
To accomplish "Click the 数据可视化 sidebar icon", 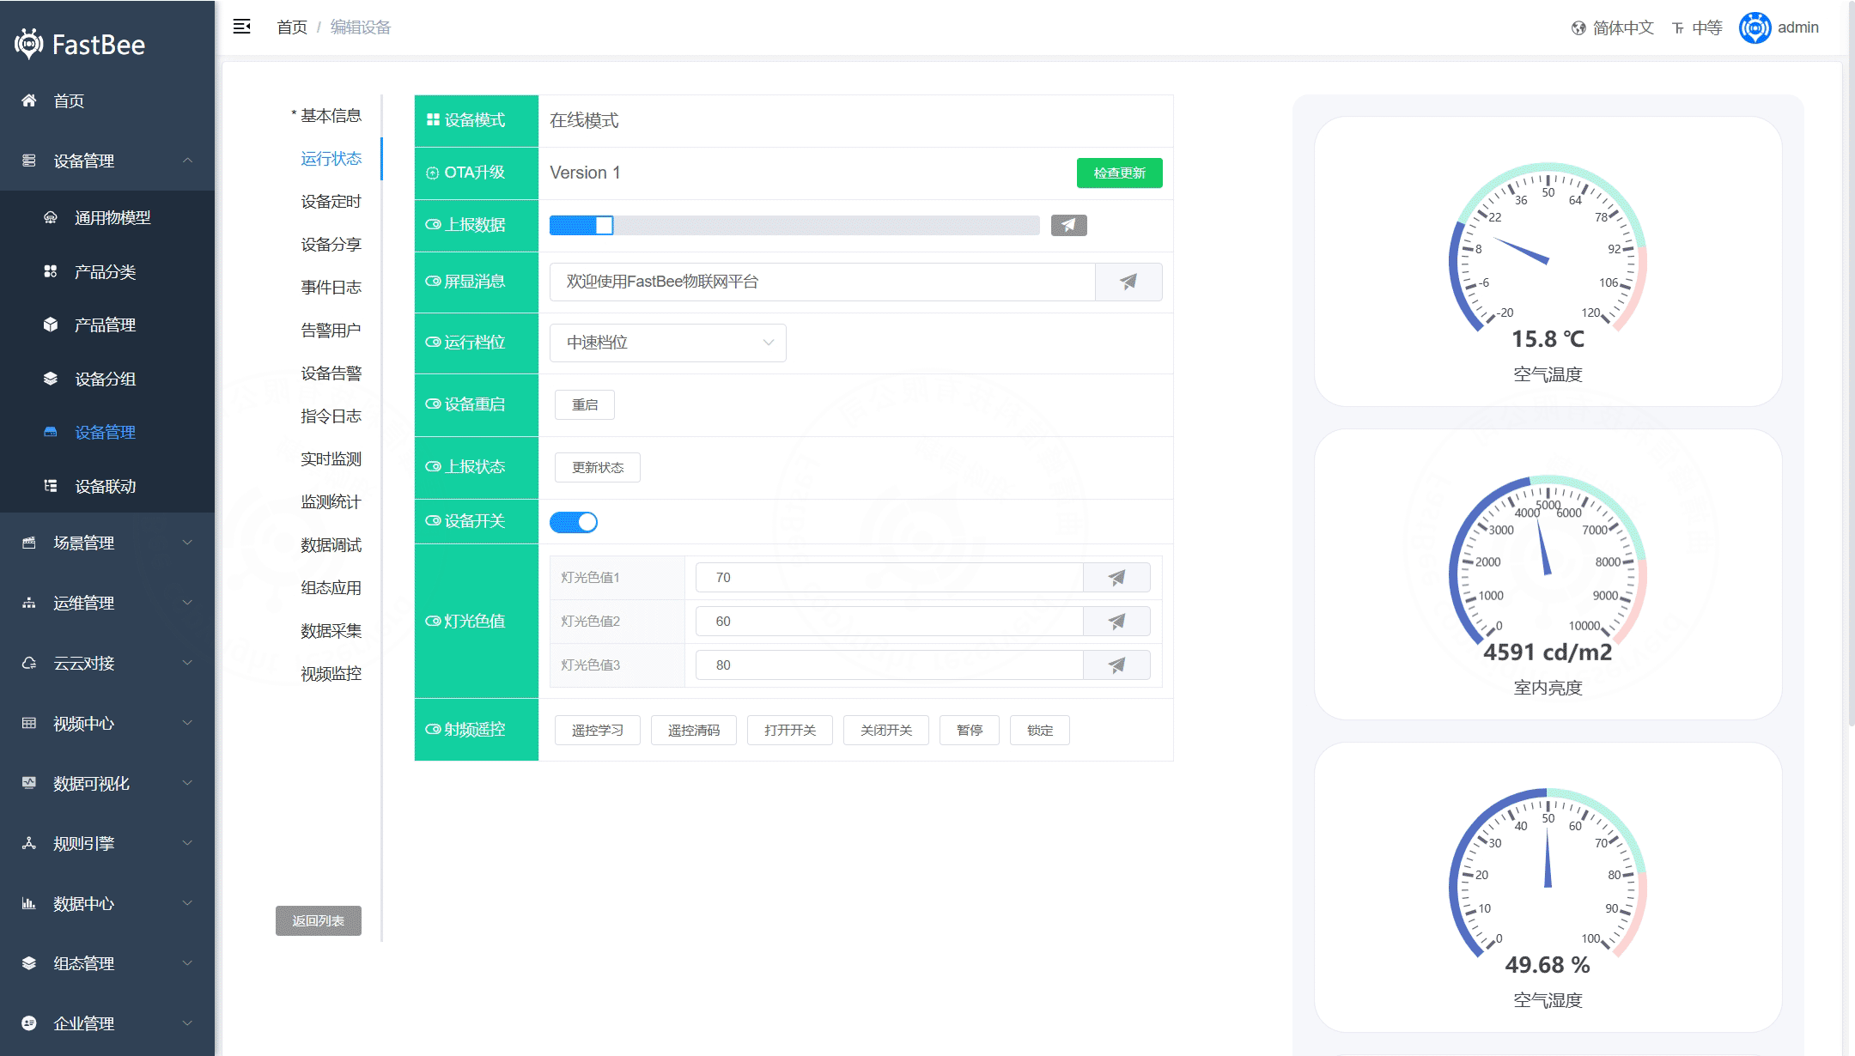I will click(x=29, y=783).
